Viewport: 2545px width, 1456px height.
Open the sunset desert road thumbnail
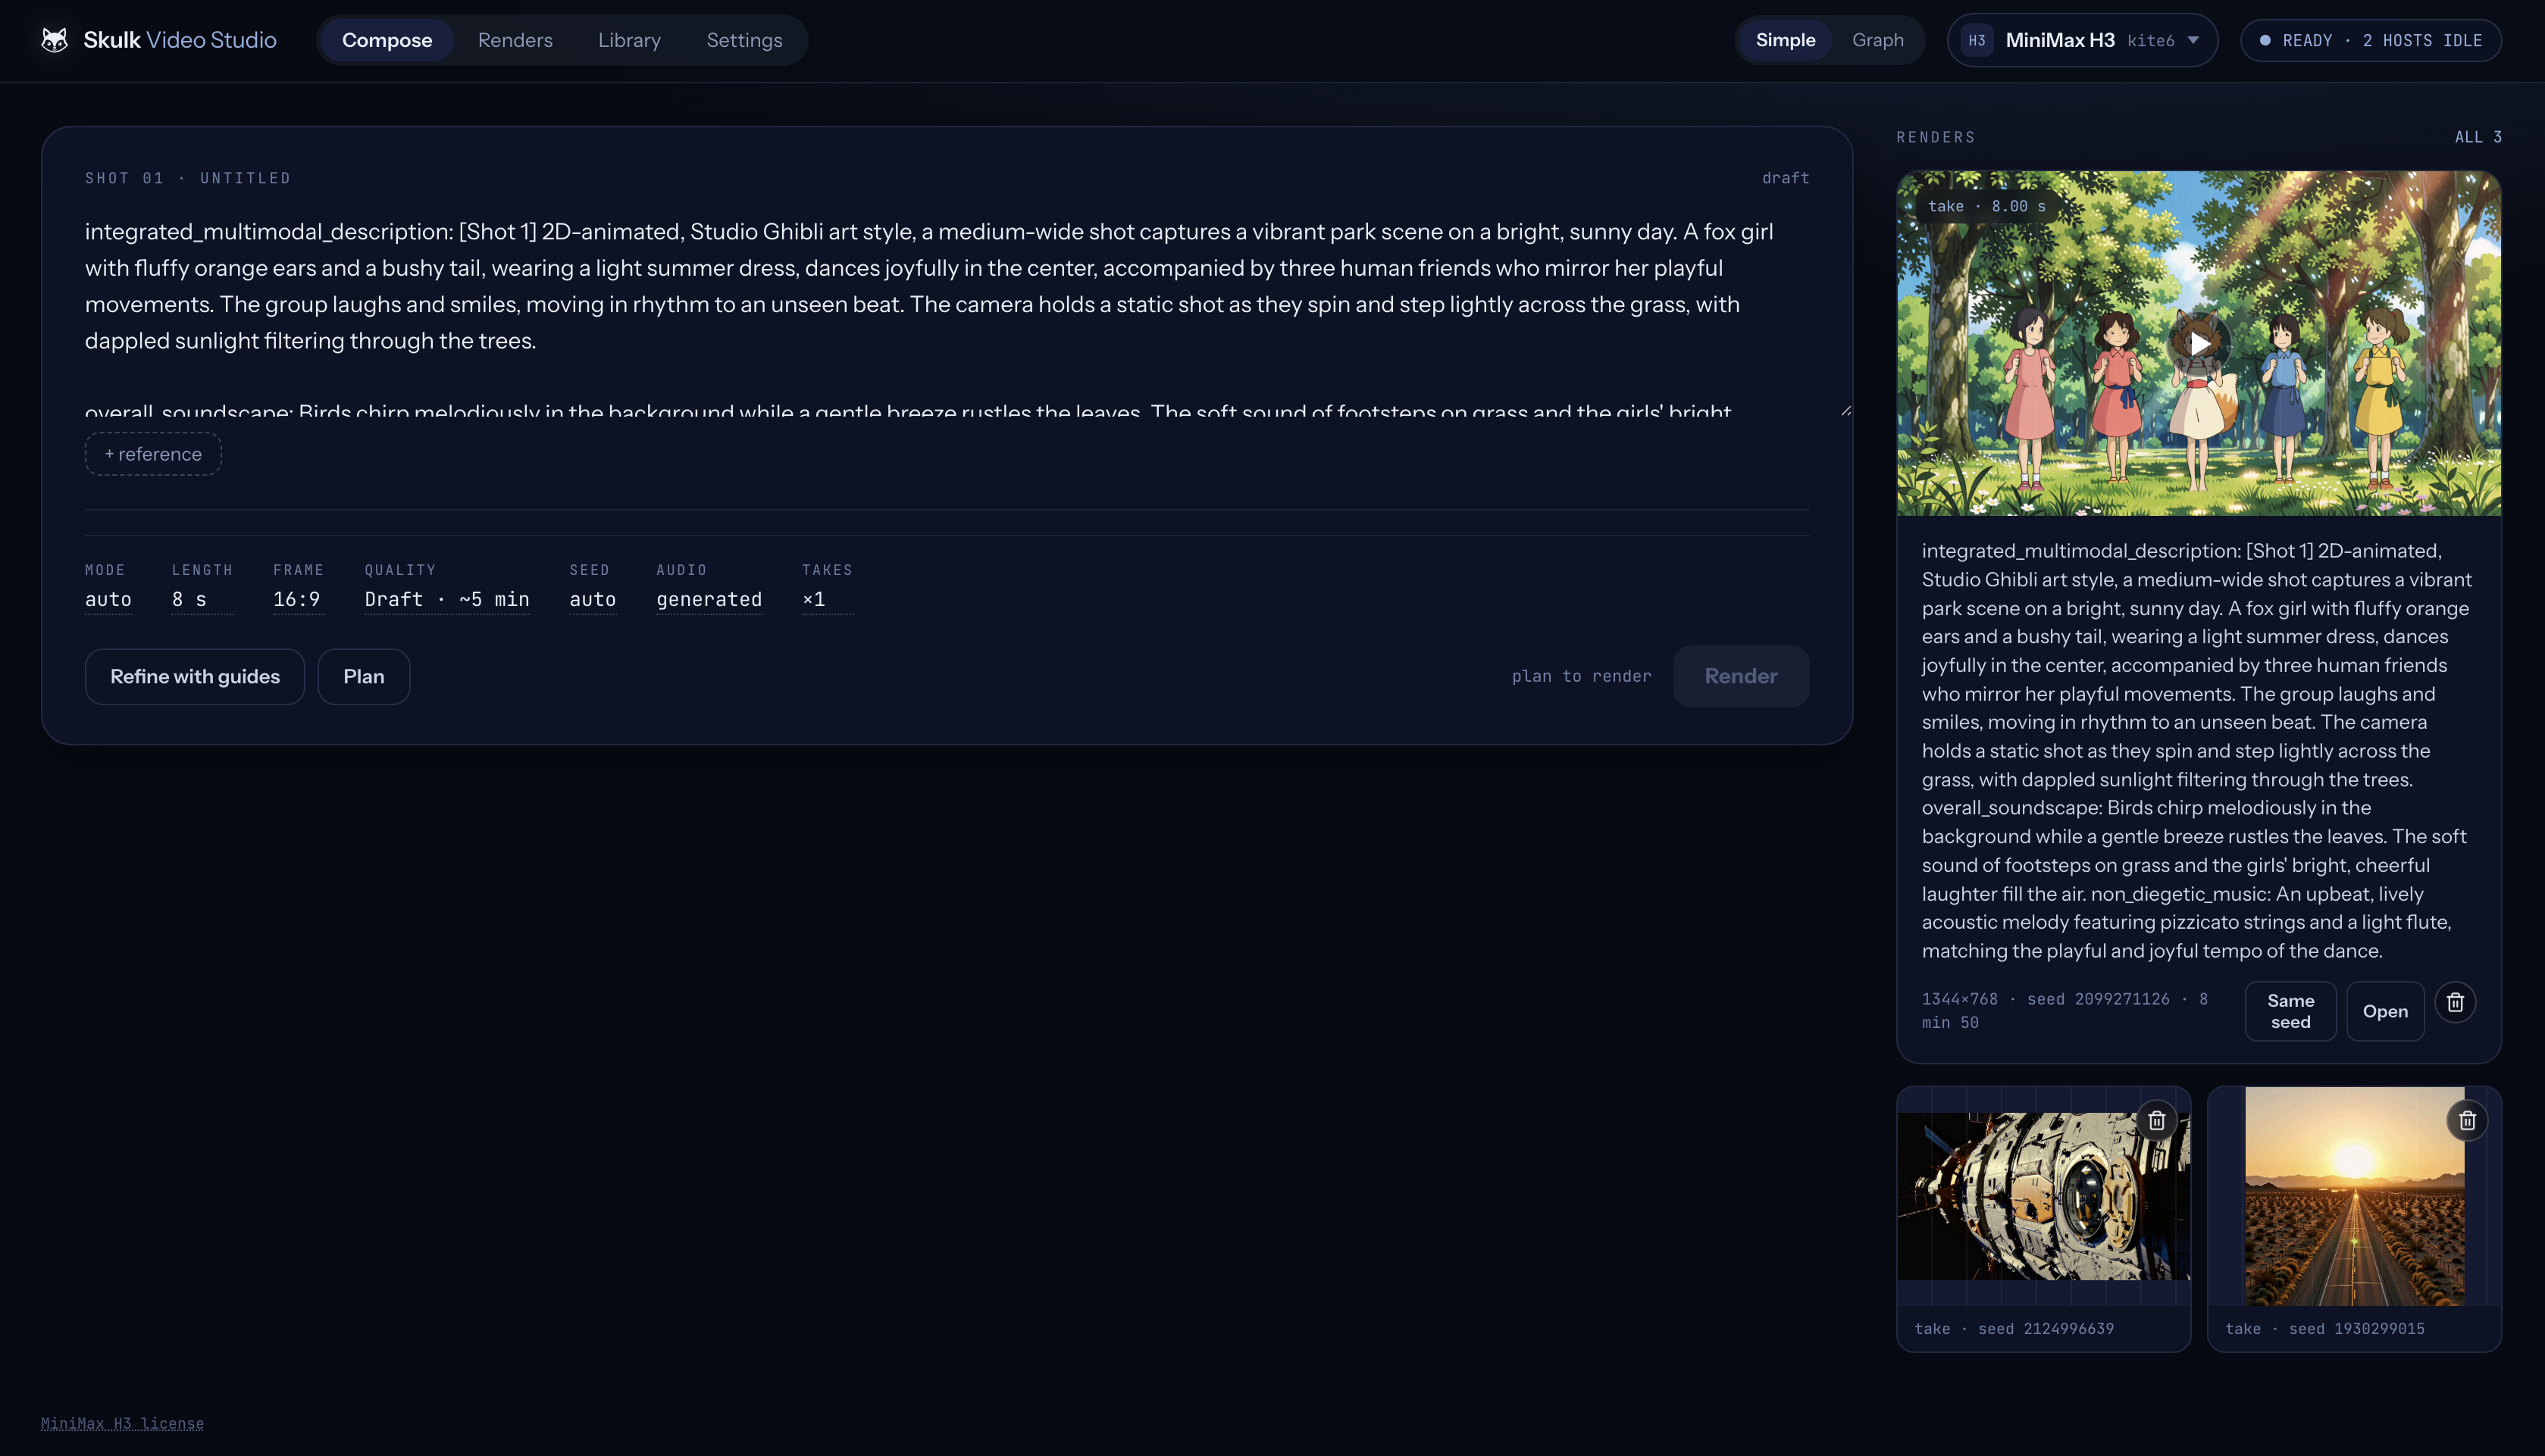tap(2354, 1195)
